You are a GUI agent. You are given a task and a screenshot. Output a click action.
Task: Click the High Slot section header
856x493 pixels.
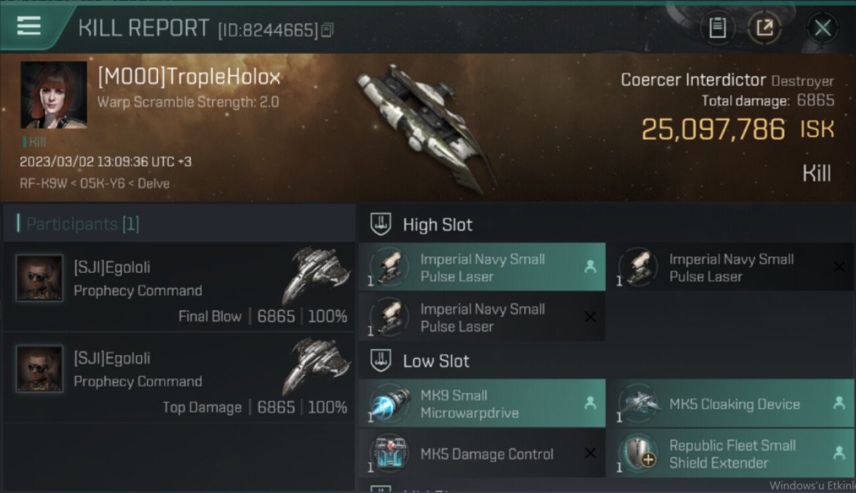pos(437,225)
